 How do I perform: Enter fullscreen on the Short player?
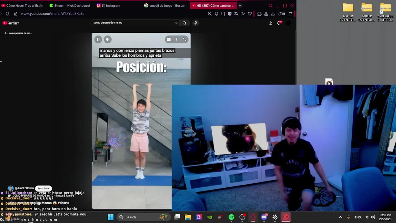185,39
